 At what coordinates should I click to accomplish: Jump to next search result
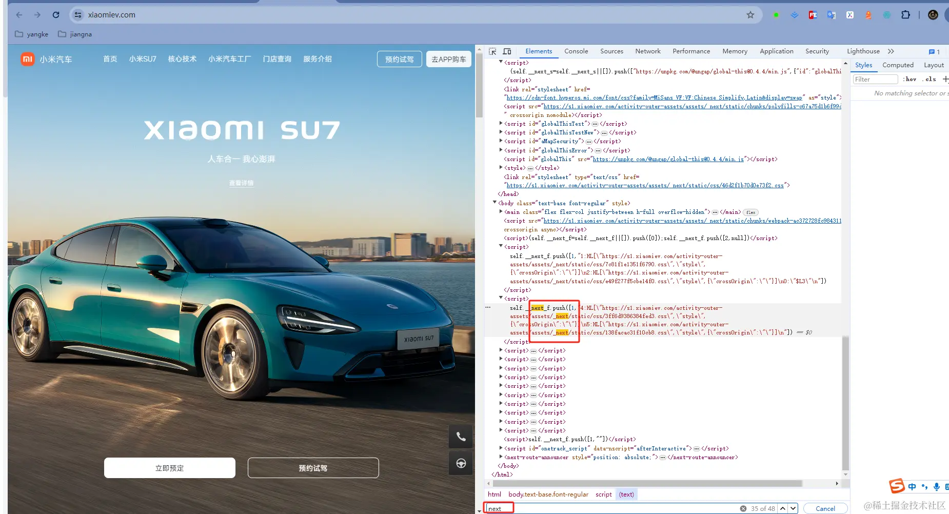pyautogui.click(x=793, y=508)
